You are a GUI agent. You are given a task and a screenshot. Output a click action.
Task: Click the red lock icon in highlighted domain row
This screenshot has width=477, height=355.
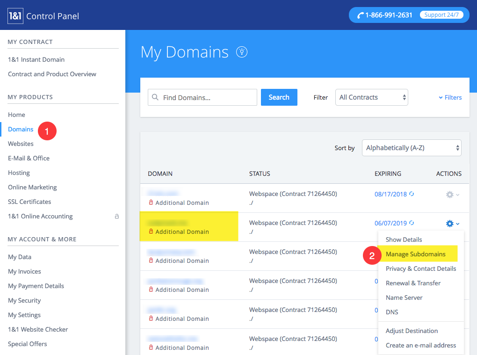151,231
